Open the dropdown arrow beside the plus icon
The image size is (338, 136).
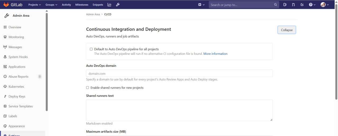coord(204,5)
